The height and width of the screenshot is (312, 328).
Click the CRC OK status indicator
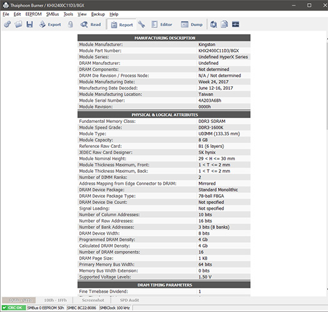[x=14, y=308]
